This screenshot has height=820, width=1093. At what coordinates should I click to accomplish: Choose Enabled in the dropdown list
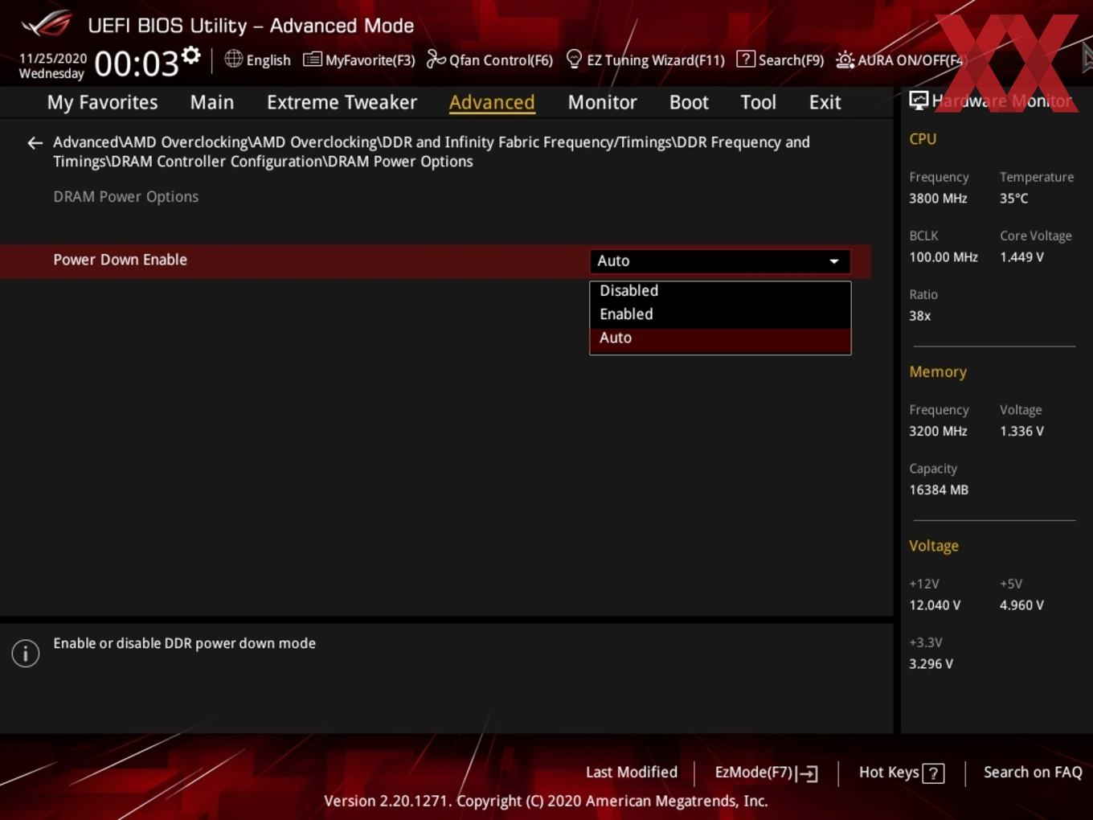(720, 314)
